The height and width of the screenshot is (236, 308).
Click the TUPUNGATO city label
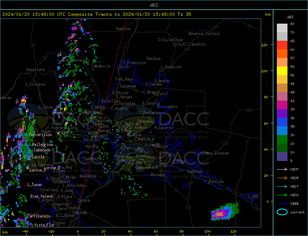[61, 182]
